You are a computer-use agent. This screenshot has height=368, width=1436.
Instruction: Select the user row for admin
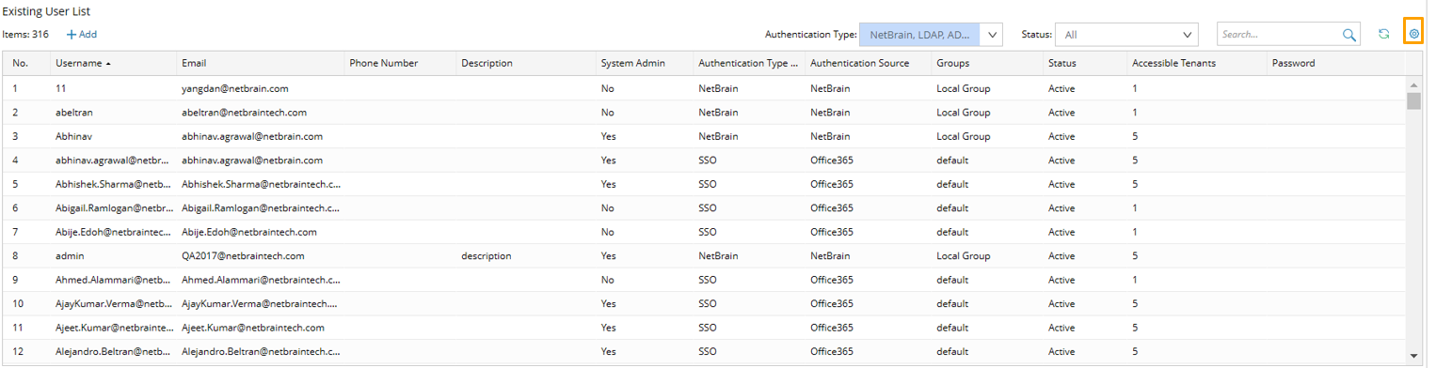[703, 255]
